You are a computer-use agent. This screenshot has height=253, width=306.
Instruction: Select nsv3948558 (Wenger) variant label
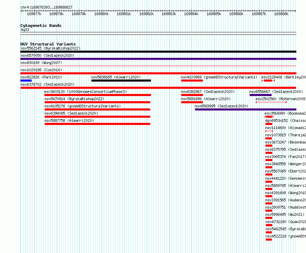[x=285, y=164]
